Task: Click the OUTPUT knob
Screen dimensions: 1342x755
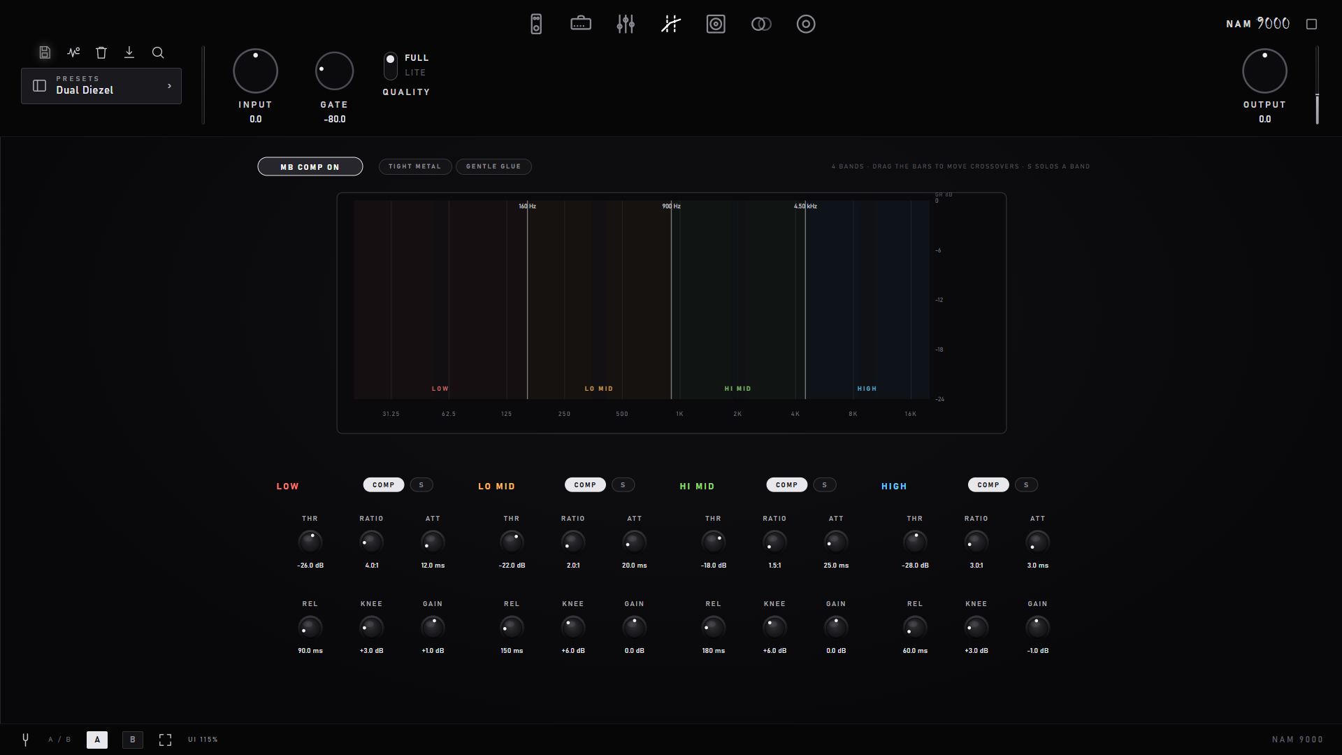Action: [x=1264, y=71]
